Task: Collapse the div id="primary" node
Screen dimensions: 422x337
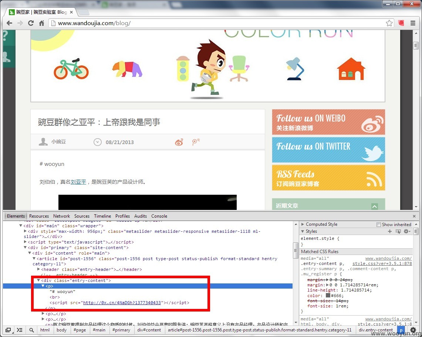Action: pyautogui.click(x=25, y=248)
